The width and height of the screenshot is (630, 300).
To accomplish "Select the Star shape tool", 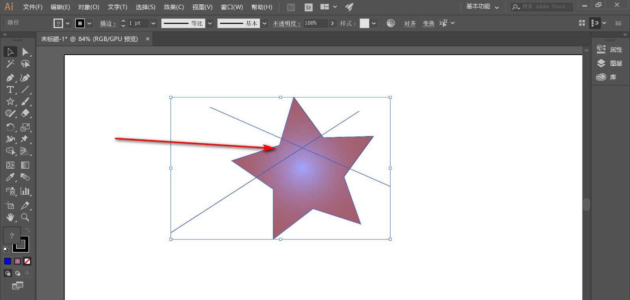I will [x=10, y=101].
